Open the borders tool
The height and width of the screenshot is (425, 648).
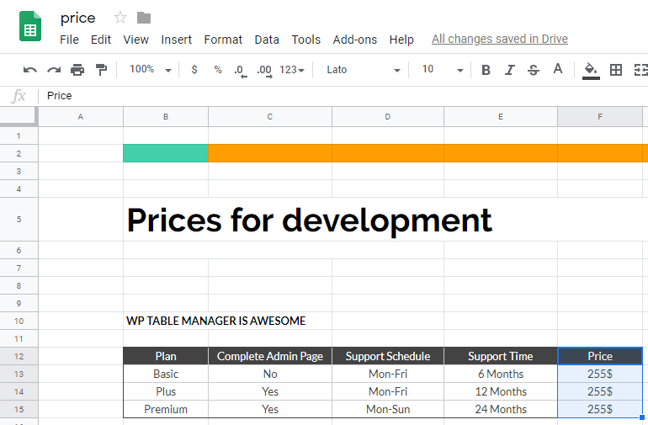click(616, 70)
